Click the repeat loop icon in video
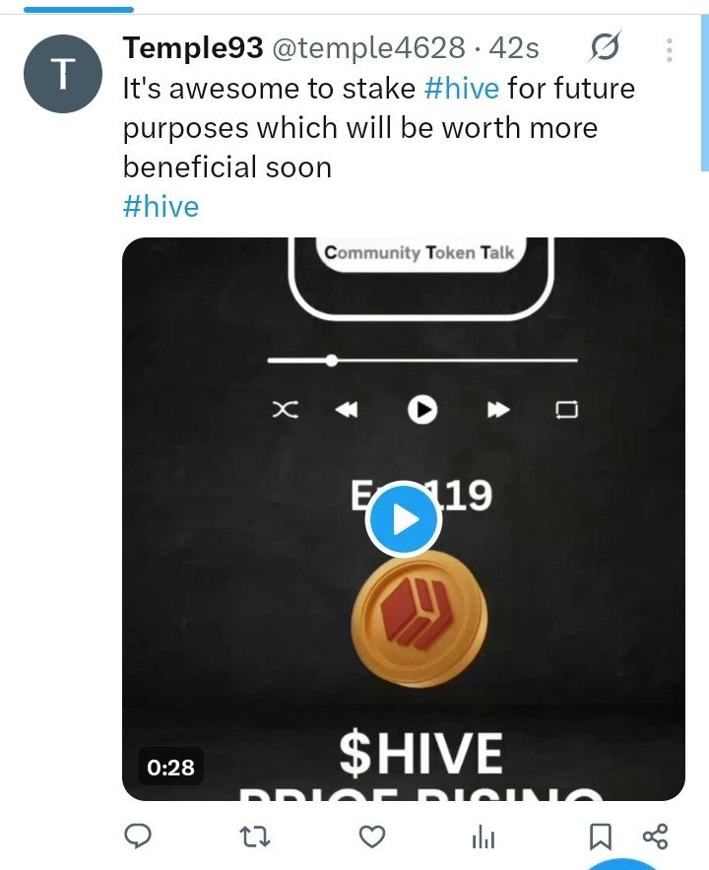 tap(566, 410)
